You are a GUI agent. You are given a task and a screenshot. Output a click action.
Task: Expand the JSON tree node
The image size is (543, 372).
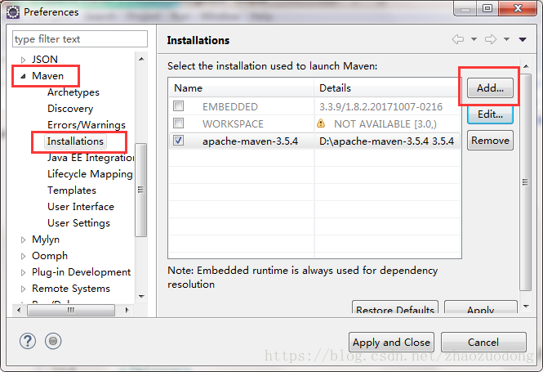coord(23,60)
